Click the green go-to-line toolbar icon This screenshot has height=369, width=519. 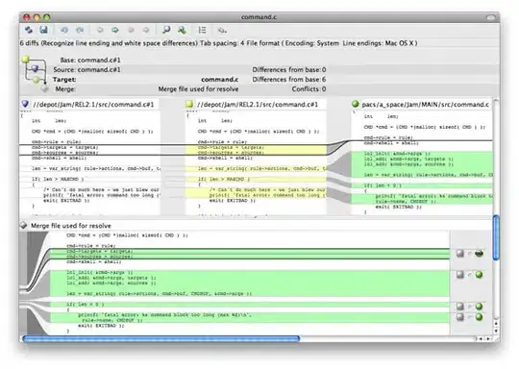[182, 30]
